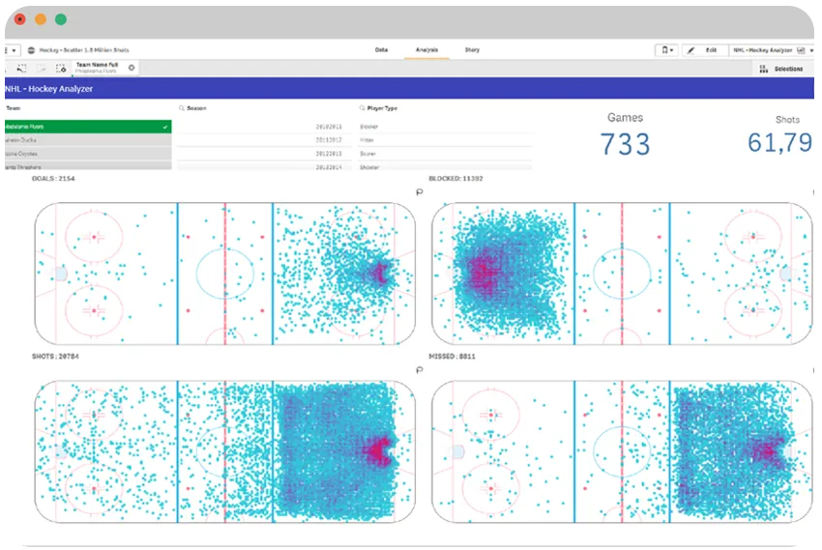
Task: Select season 20112012 in Season filter
Action: tap(264, 140)
